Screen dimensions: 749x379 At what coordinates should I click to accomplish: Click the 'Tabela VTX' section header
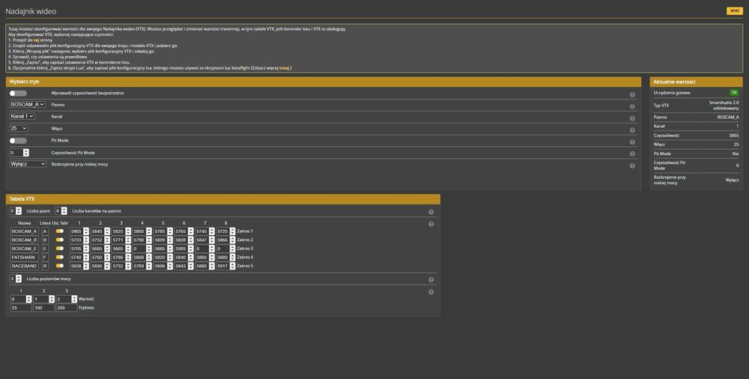223,198
